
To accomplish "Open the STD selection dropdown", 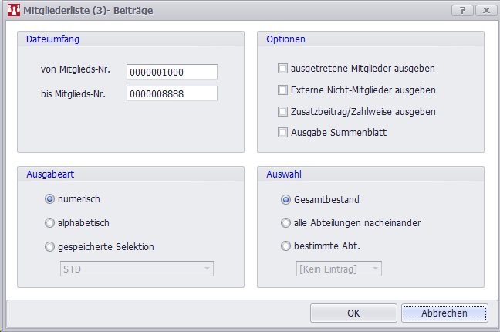I will tap(137, 269).
